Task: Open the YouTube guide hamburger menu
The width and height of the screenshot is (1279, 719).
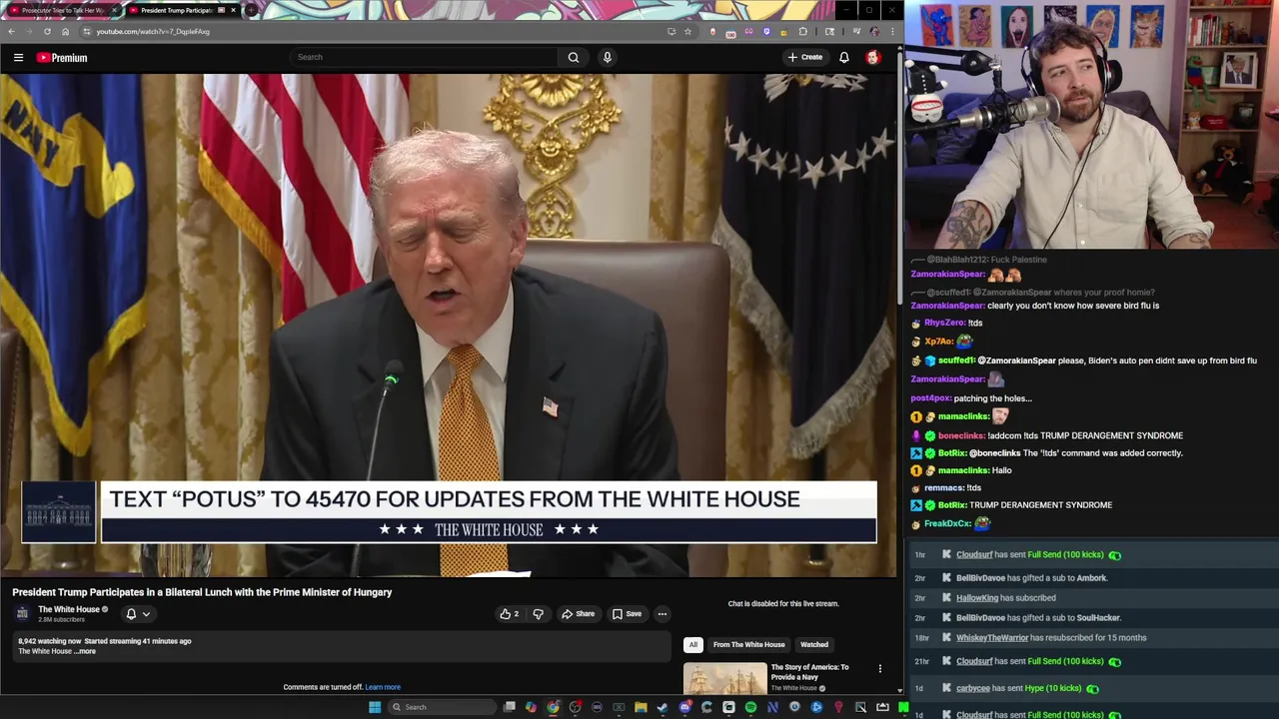Action: (18, 58)
